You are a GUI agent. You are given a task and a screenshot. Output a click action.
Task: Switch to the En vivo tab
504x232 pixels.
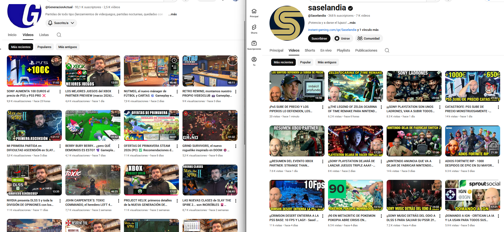(326, 50)
